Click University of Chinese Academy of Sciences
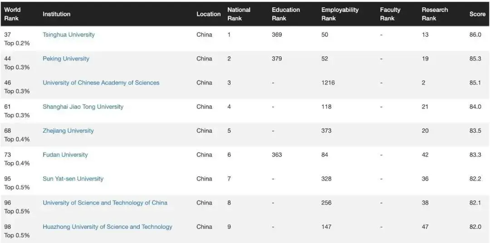Viewport: 490px width, 243px height. click(x=101, y=83)
